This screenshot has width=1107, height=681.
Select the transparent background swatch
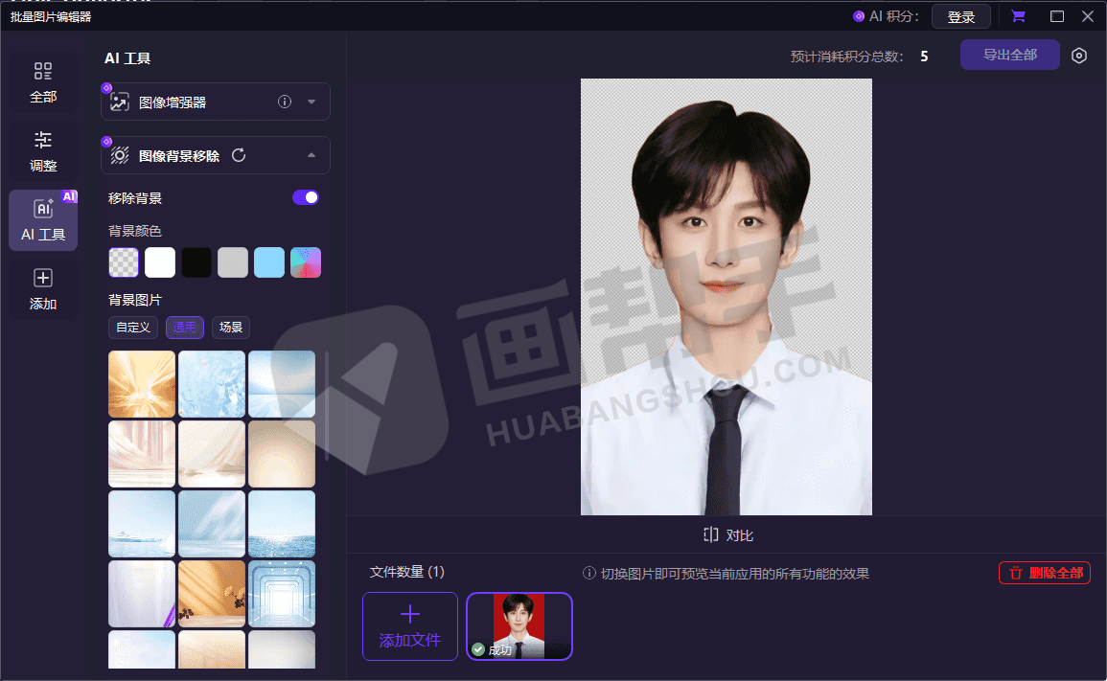click(x=124, y=262)
